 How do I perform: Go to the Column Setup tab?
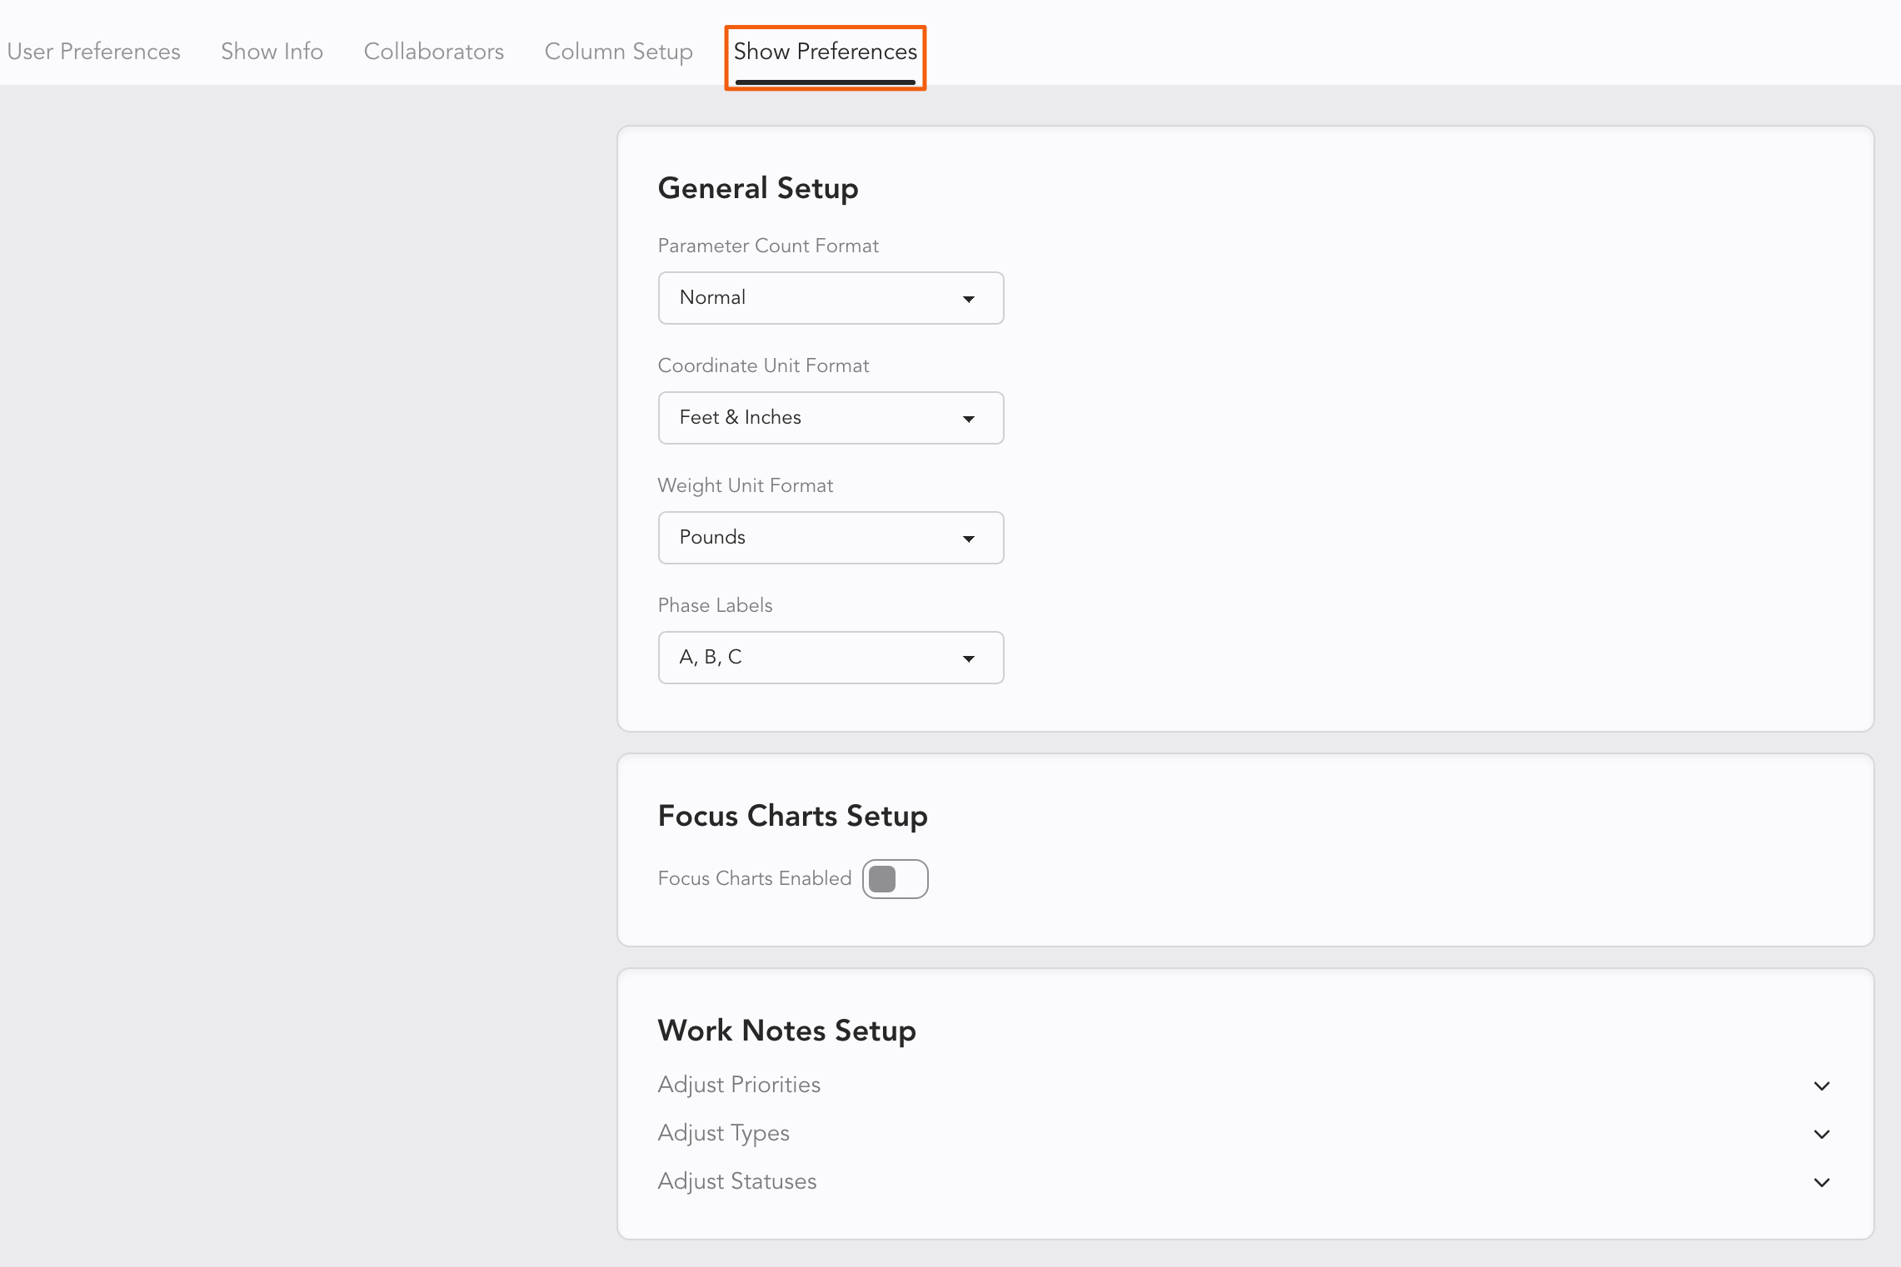click(618, 52)
